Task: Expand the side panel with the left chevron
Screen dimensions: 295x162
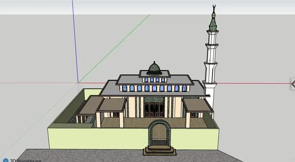Action: click(293, 84)
